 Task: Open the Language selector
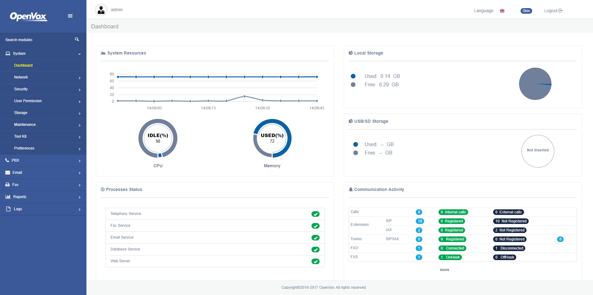pos(483,11)
